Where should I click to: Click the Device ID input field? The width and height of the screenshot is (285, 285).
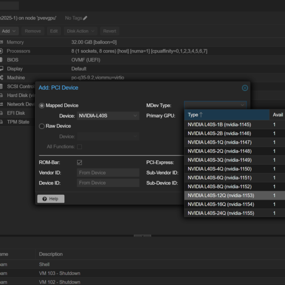click(x=108, y=183)
